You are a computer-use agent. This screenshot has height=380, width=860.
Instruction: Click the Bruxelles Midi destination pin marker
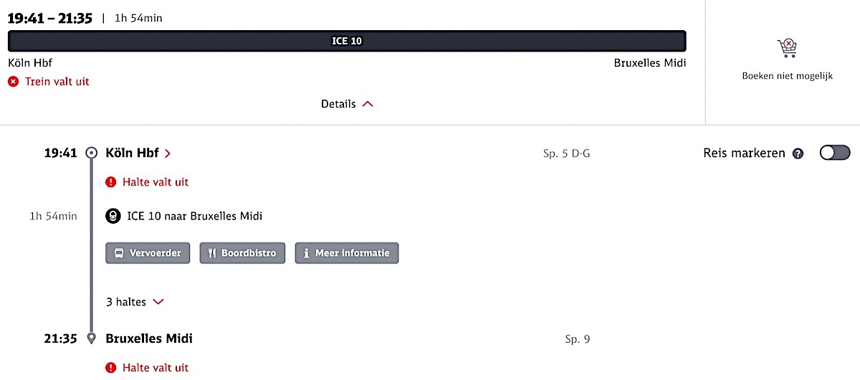[x=91, y=339]
